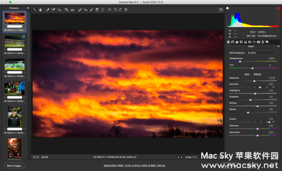Toggle highlight clipping warning in histogram
The width and height of the screenshot is (282, 171).
coord(278,8)
